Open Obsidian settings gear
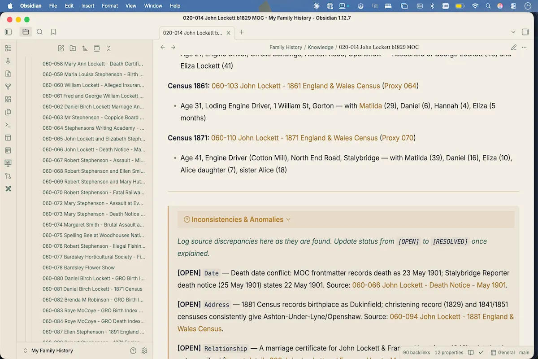 [144, 350]
